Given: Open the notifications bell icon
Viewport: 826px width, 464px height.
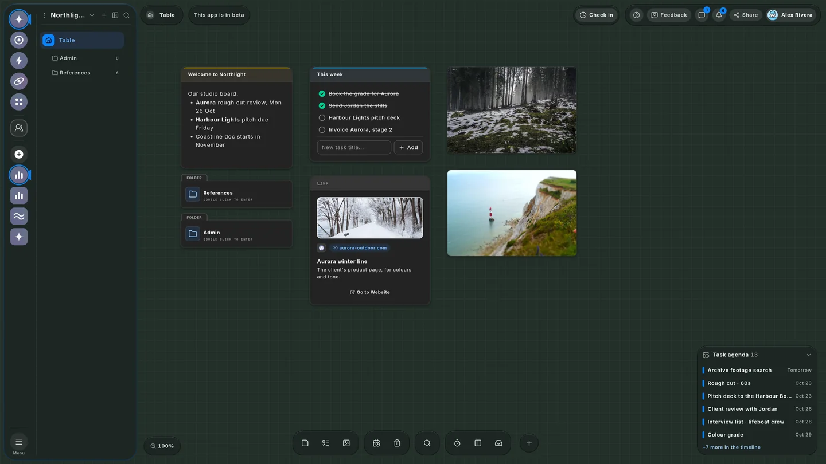Looking at the screenshot, I should tap(719, 15).
